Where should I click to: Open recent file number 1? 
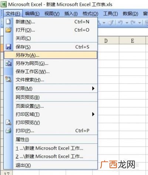click(x=51, y=148)
